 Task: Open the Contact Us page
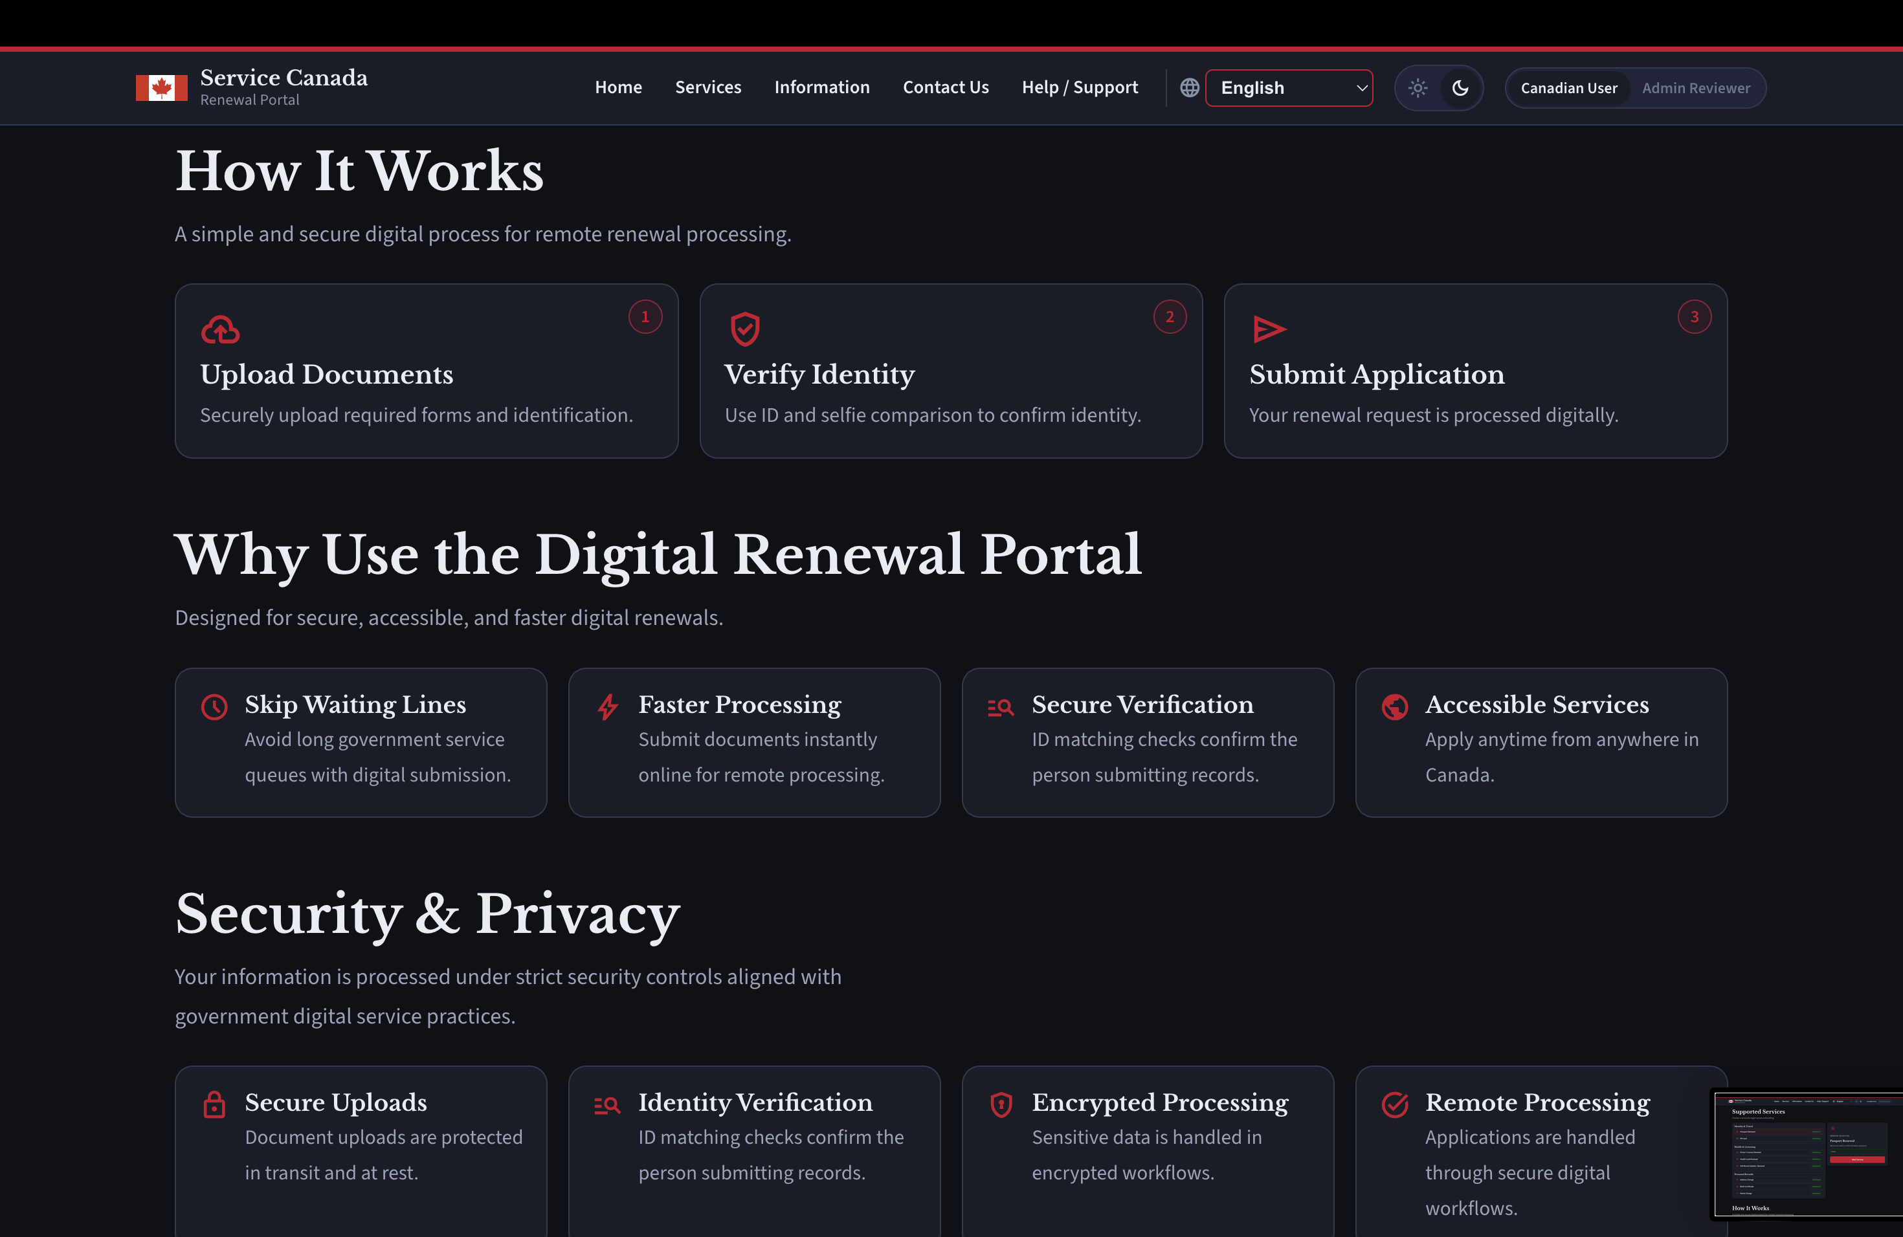pos(945,87)
